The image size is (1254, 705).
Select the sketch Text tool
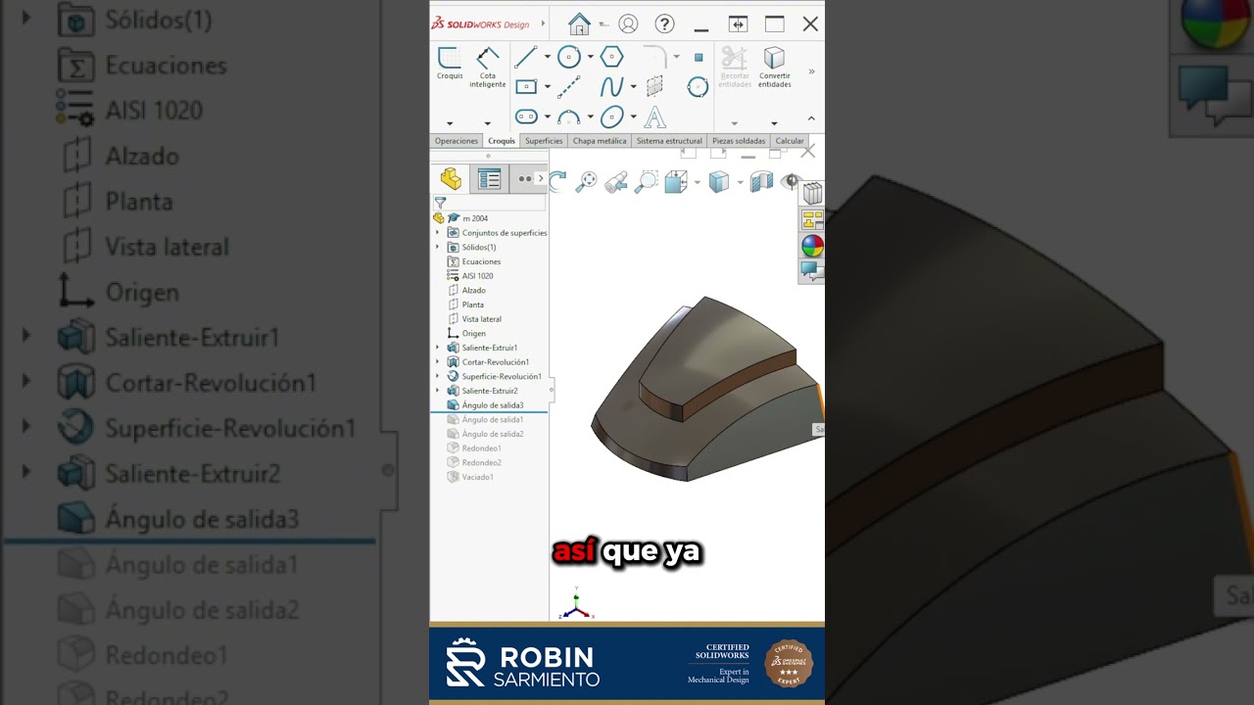point(655,117)
